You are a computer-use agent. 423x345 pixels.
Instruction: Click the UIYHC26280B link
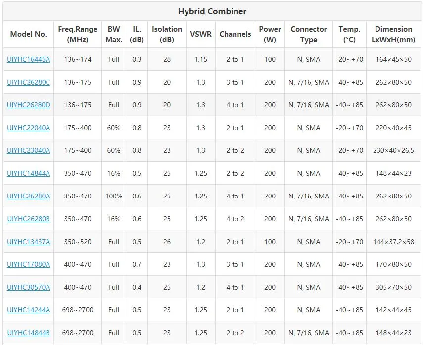pos(28,219)
